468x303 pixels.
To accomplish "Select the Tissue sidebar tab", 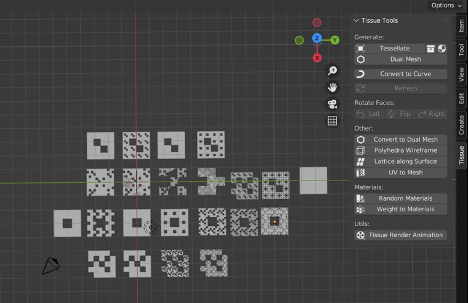I will pos(461,155).
